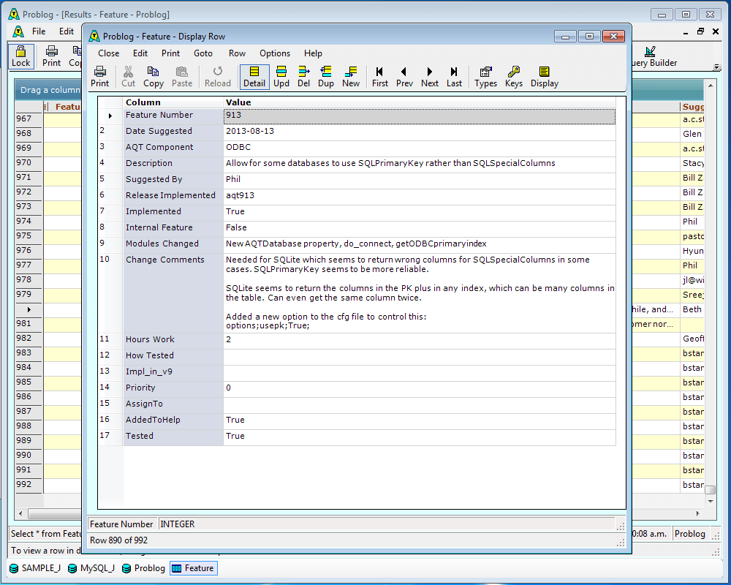Click the empty AssignTo value field
Image resolution: width=731 pixels, height=585 pixels.
419,404
